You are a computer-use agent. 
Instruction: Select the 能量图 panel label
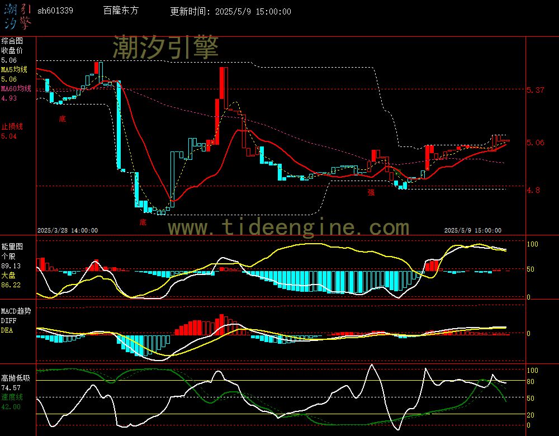point(12,247)
